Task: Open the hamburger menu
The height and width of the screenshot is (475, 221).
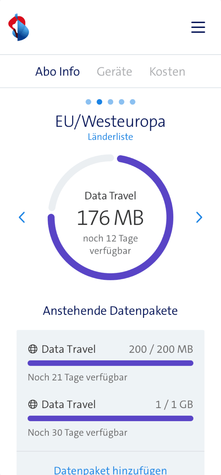Action: pos(198,27)
